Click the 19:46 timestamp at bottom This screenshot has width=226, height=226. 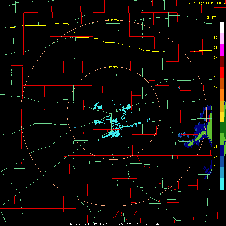tap(155, 224)
